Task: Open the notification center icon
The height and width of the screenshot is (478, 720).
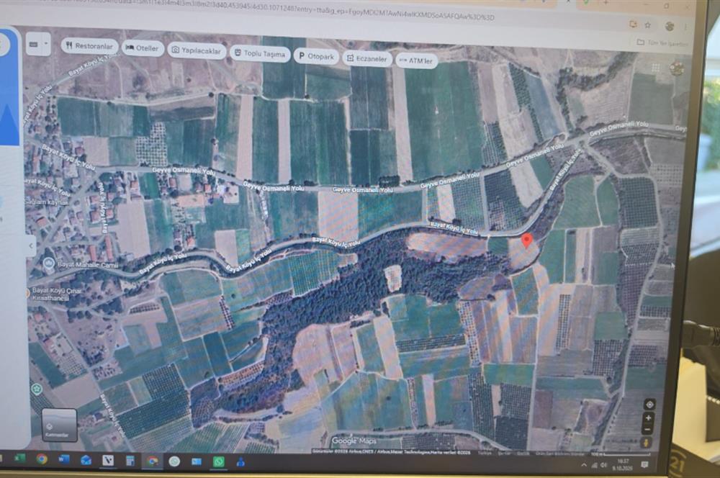Action: click(x=644, y=465)
